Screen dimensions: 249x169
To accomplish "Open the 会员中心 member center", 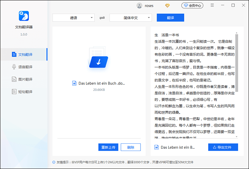I will [x=192, y=6].
